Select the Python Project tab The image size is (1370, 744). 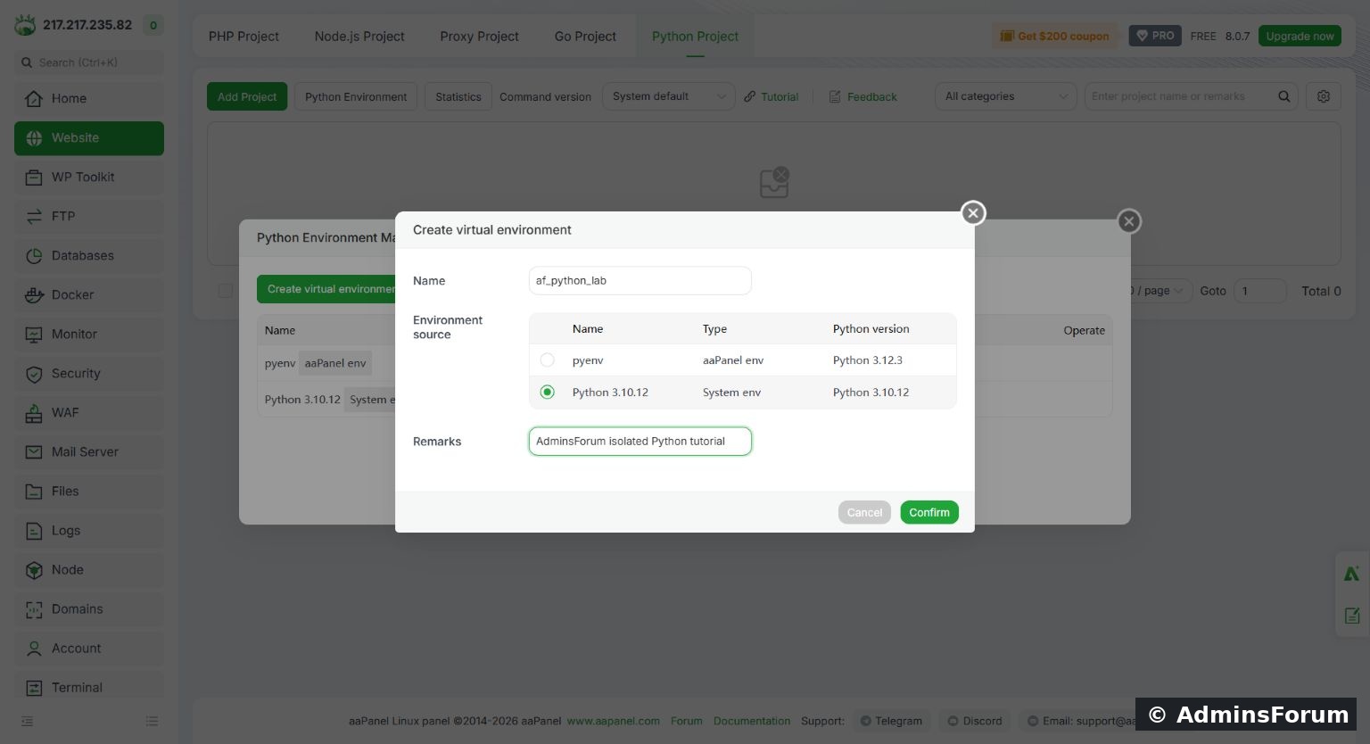(x=695, y=37)
